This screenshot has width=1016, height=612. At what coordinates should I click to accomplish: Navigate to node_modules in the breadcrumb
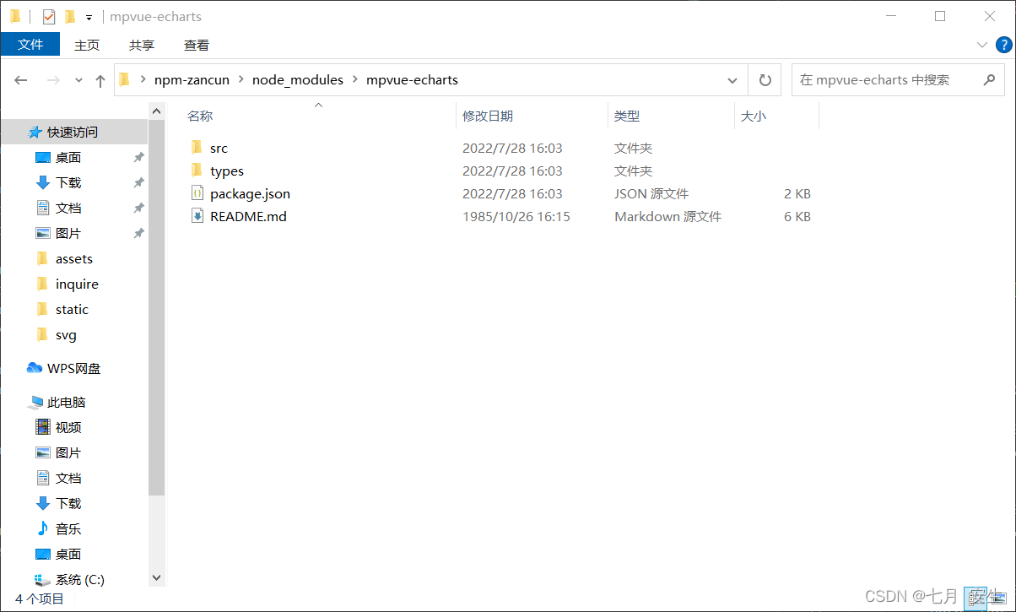click(x=297, y=80)
